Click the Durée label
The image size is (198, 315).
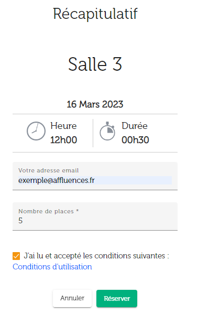click(135, 126)
